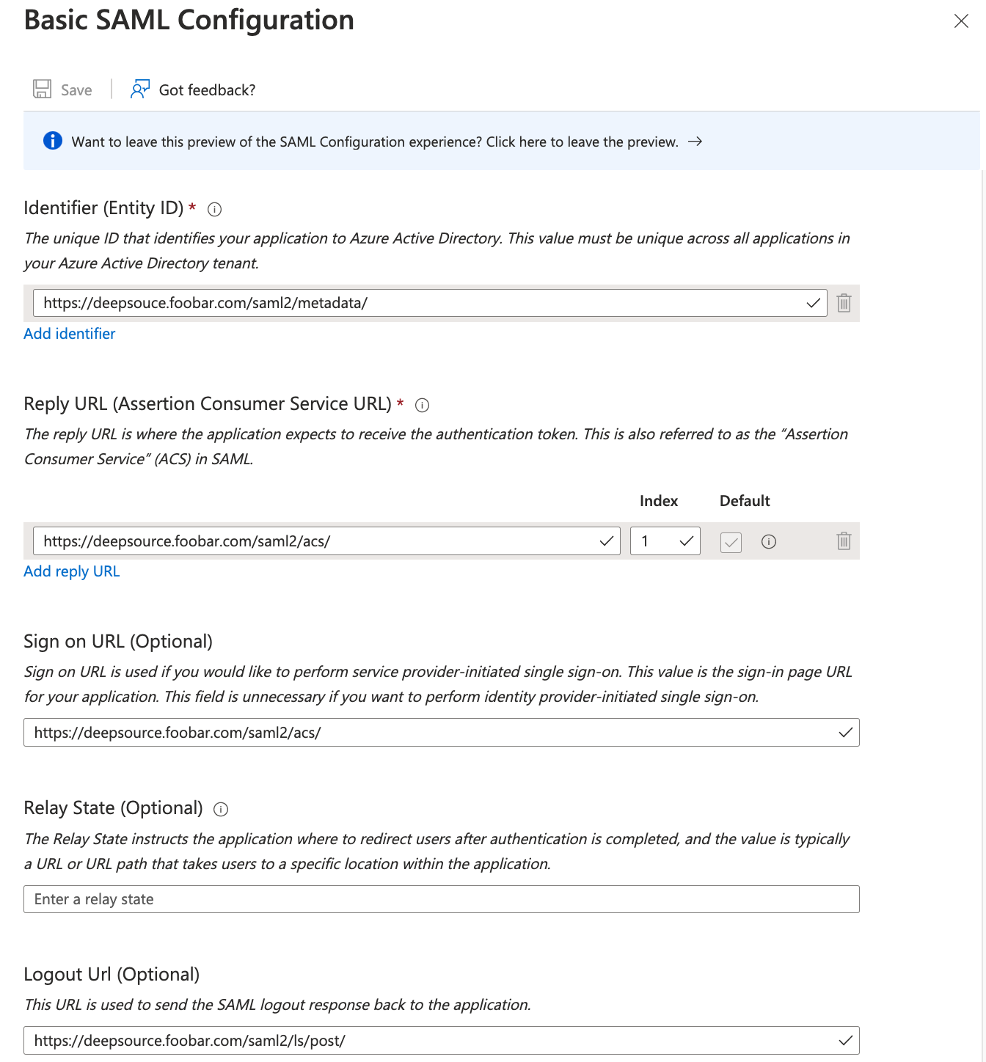Click the Enter a relay state field
The height and width of the screenshot is (1062, 986).
point(441,899)
